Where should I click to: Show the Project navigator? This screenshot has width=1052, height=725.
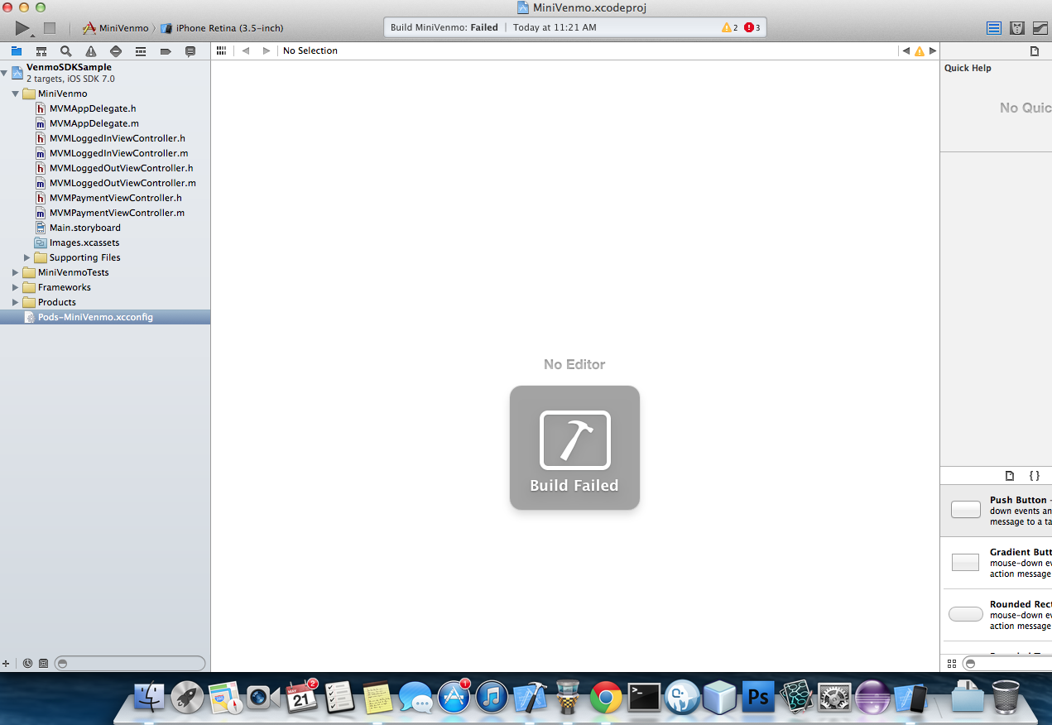[x=17, y=51]
